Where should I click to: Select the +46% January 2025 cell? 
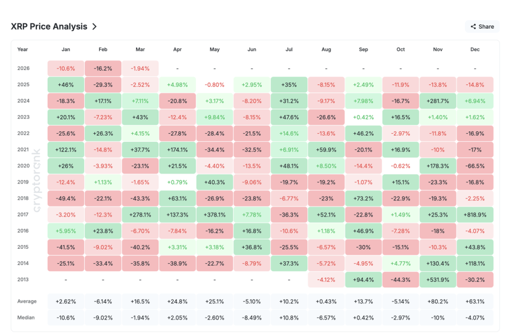(66, 84)
